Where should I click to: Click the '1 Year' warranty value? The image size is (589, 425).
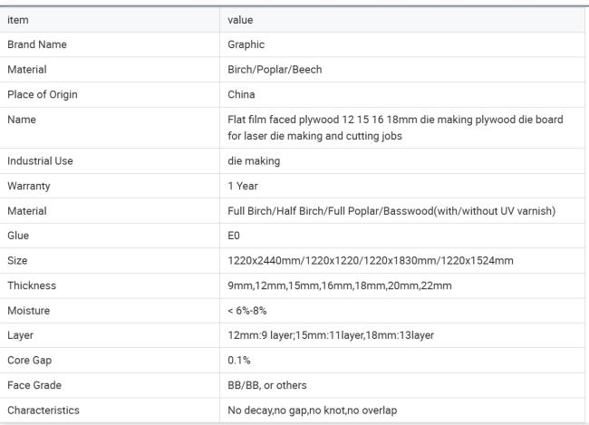tap(243, 186)
